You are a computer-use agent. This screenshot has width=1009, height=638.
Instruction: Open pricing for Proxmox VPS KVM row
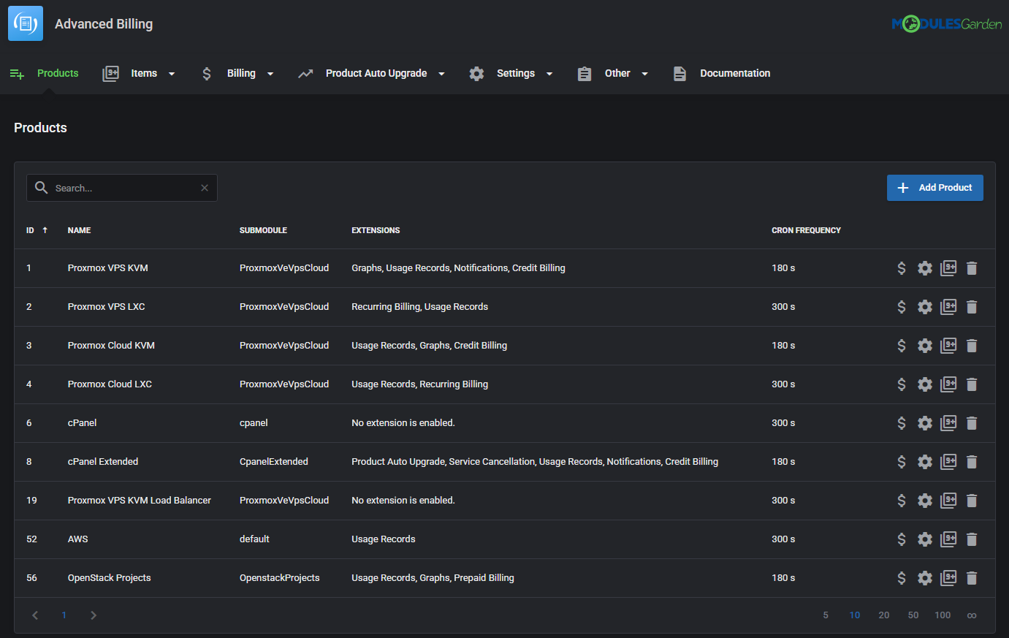tap(902, 268)
